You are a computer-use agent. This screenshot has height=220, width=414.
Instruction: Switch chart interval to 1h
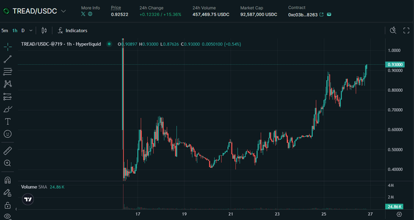click(x=15, y=30)
